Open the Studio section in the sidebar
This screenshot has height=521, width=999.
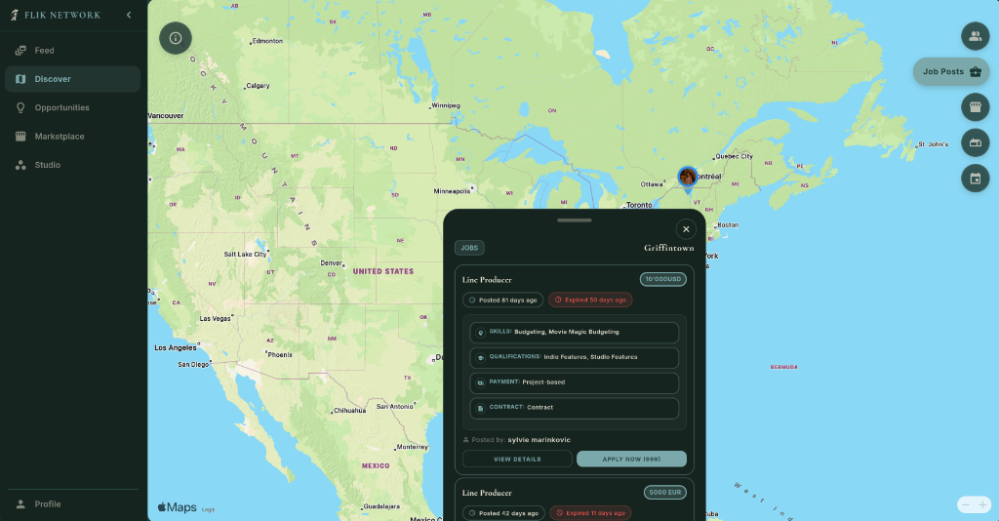point(72,165)
